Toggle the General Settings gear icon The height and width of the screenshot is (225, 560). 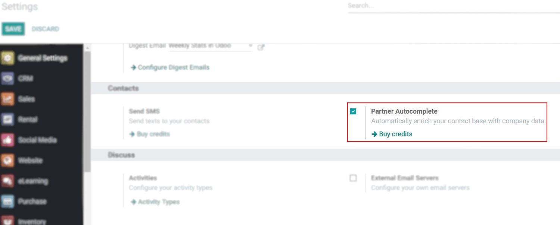7,58
